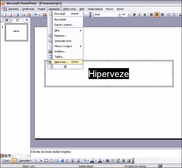Click the Print icon in the toolbar

17,15
